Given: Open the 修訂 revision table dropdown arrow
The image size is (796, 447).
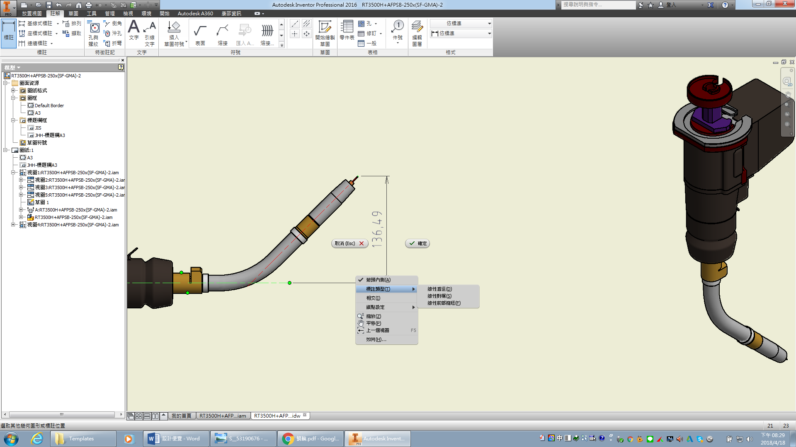Looking at the screenshot, I should click(381, 34).
